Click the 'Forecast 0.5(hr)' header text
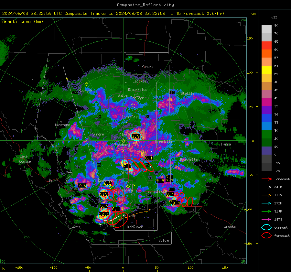 pyautogui.click(x=204, y=14)
